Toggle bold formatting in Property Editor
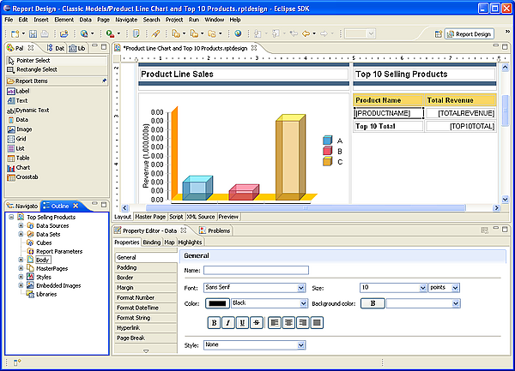The height and width of the screenshot is (371, 515). [x=214, y=323]
